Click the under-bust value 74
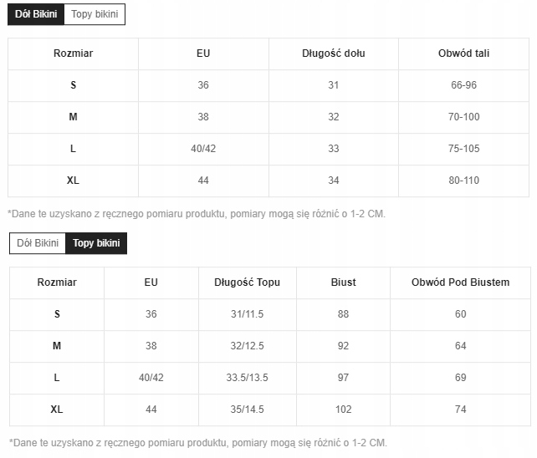Image resolution: width=537 pixels, height=458 pixels. click(460, 410)
